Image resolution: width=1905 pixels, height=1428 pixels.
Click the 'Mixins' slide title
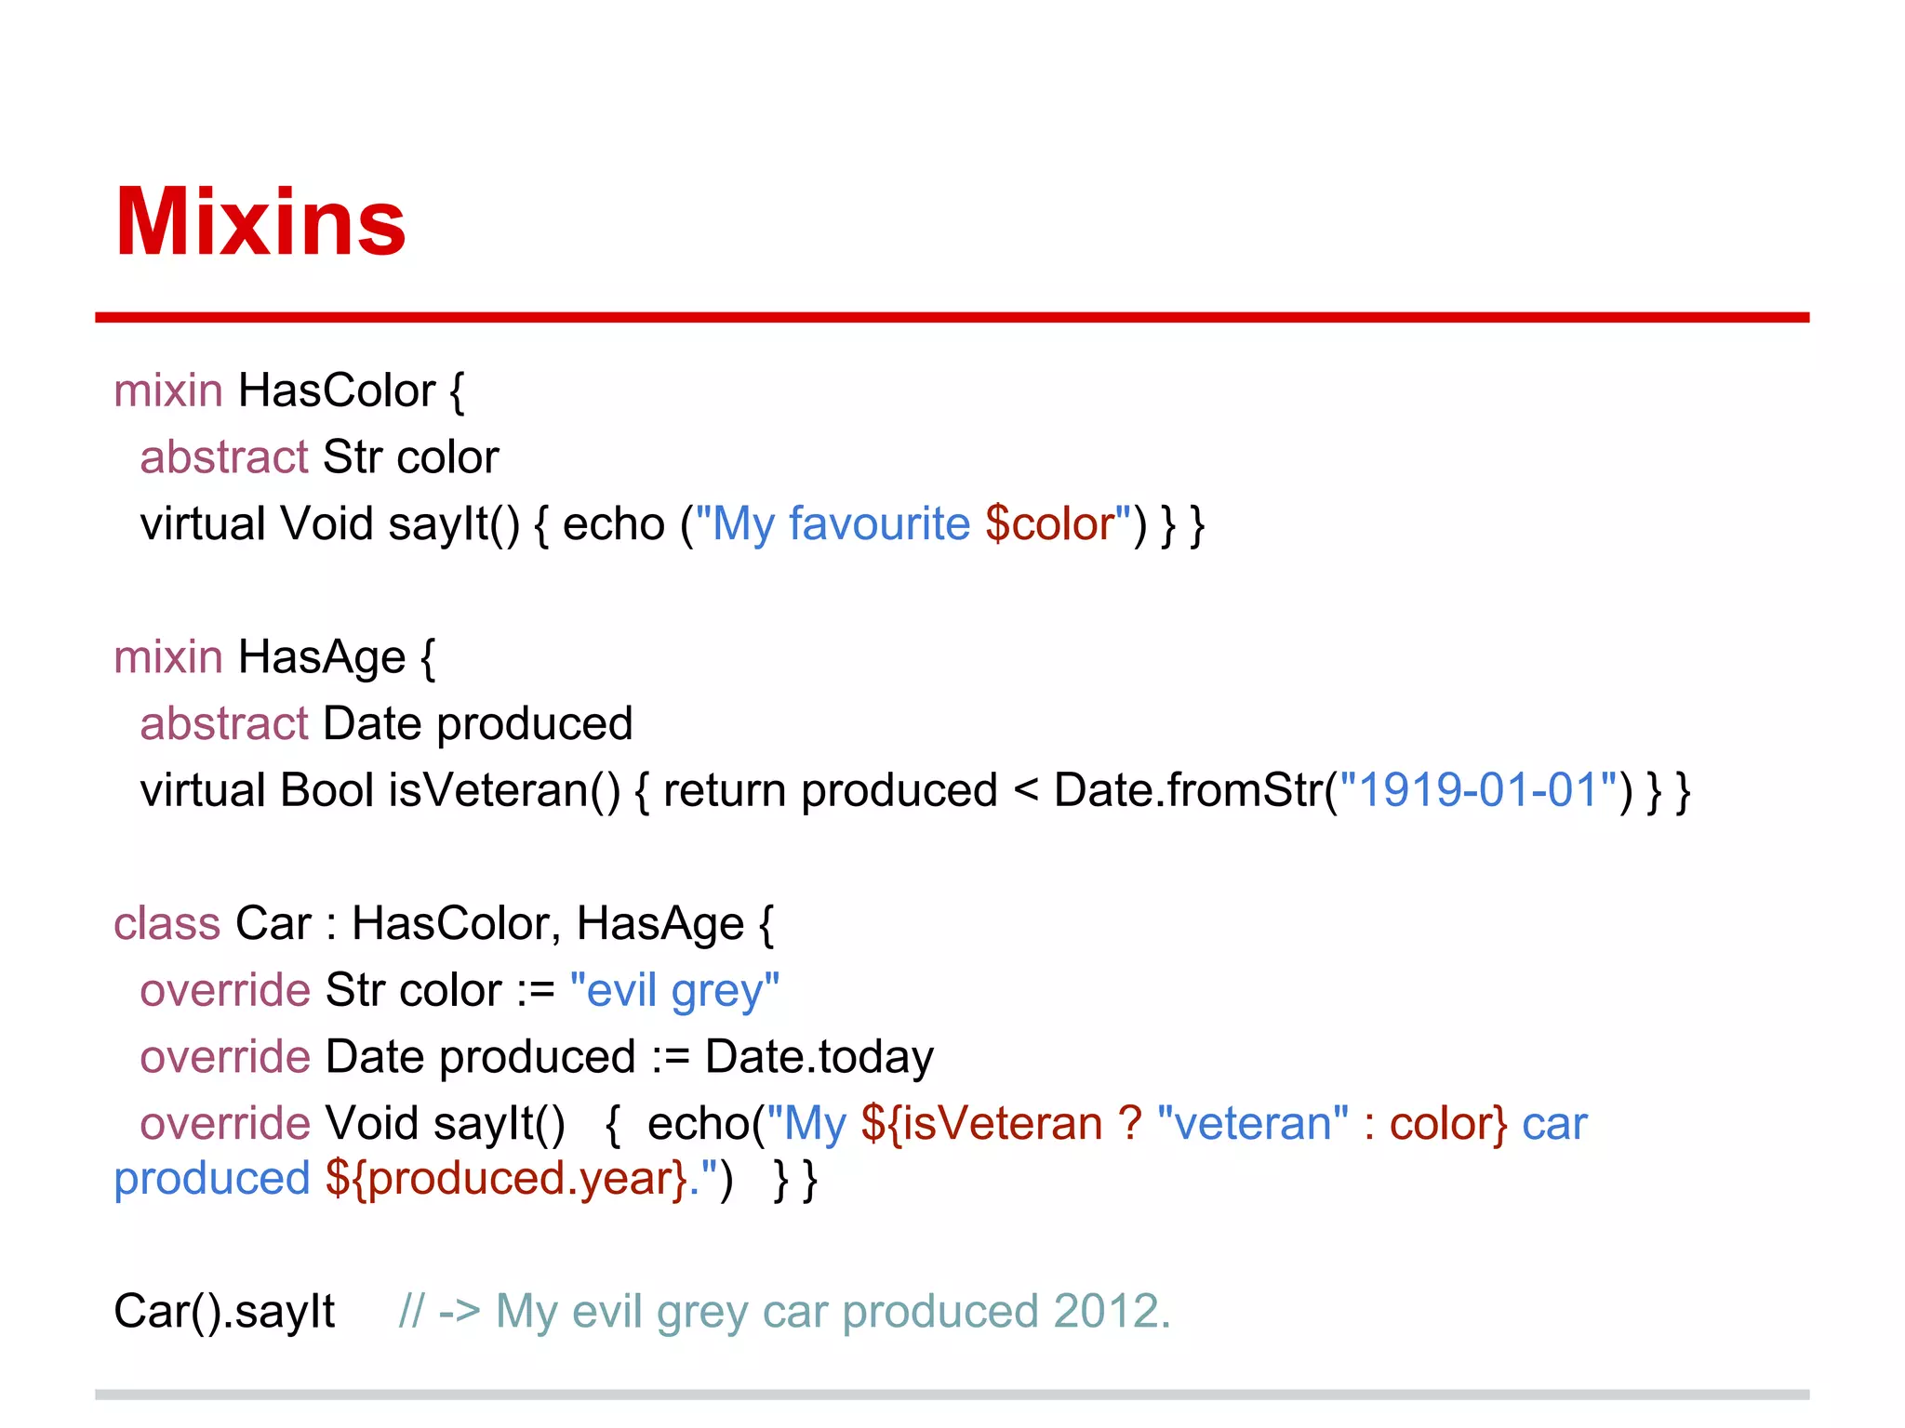point(260,222)
